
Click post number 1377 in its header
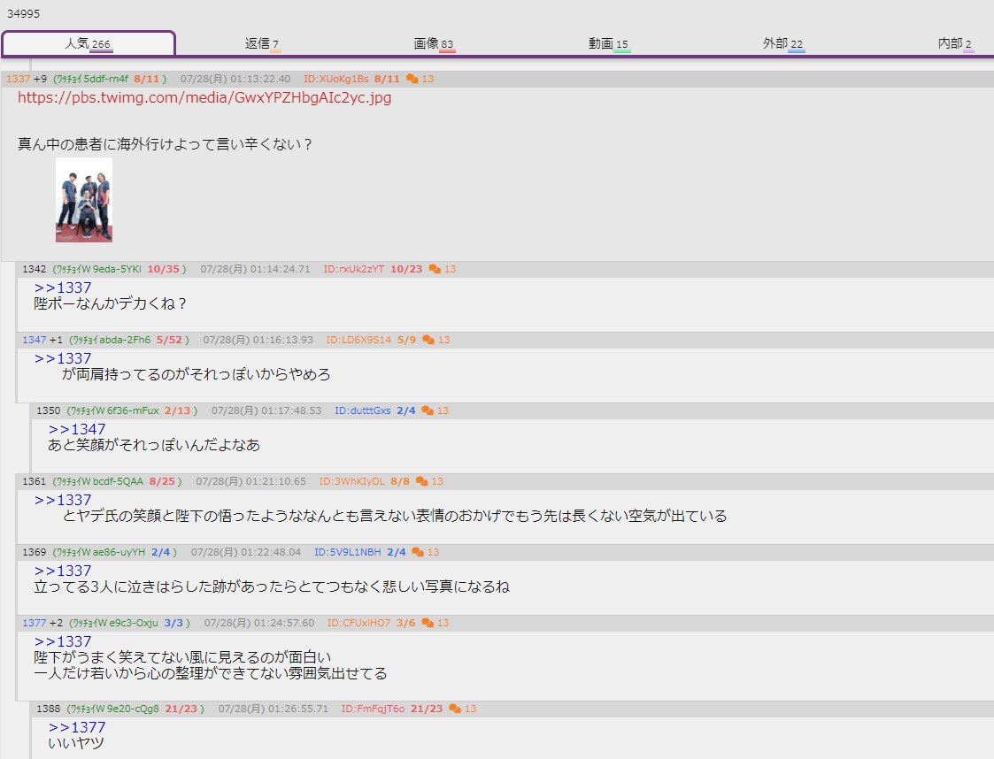coord(34,623)
